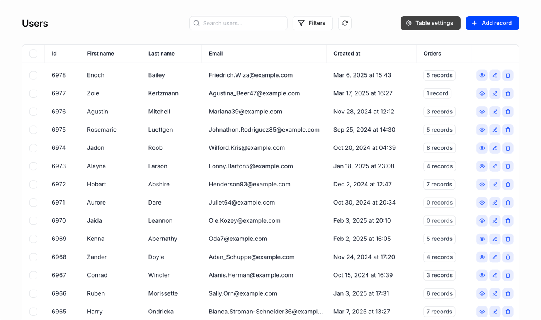Open 8 records badge for Jadon Roob
Image resolution: width=541 pixels, height=320 pixels.
click(x=439, y=148)
